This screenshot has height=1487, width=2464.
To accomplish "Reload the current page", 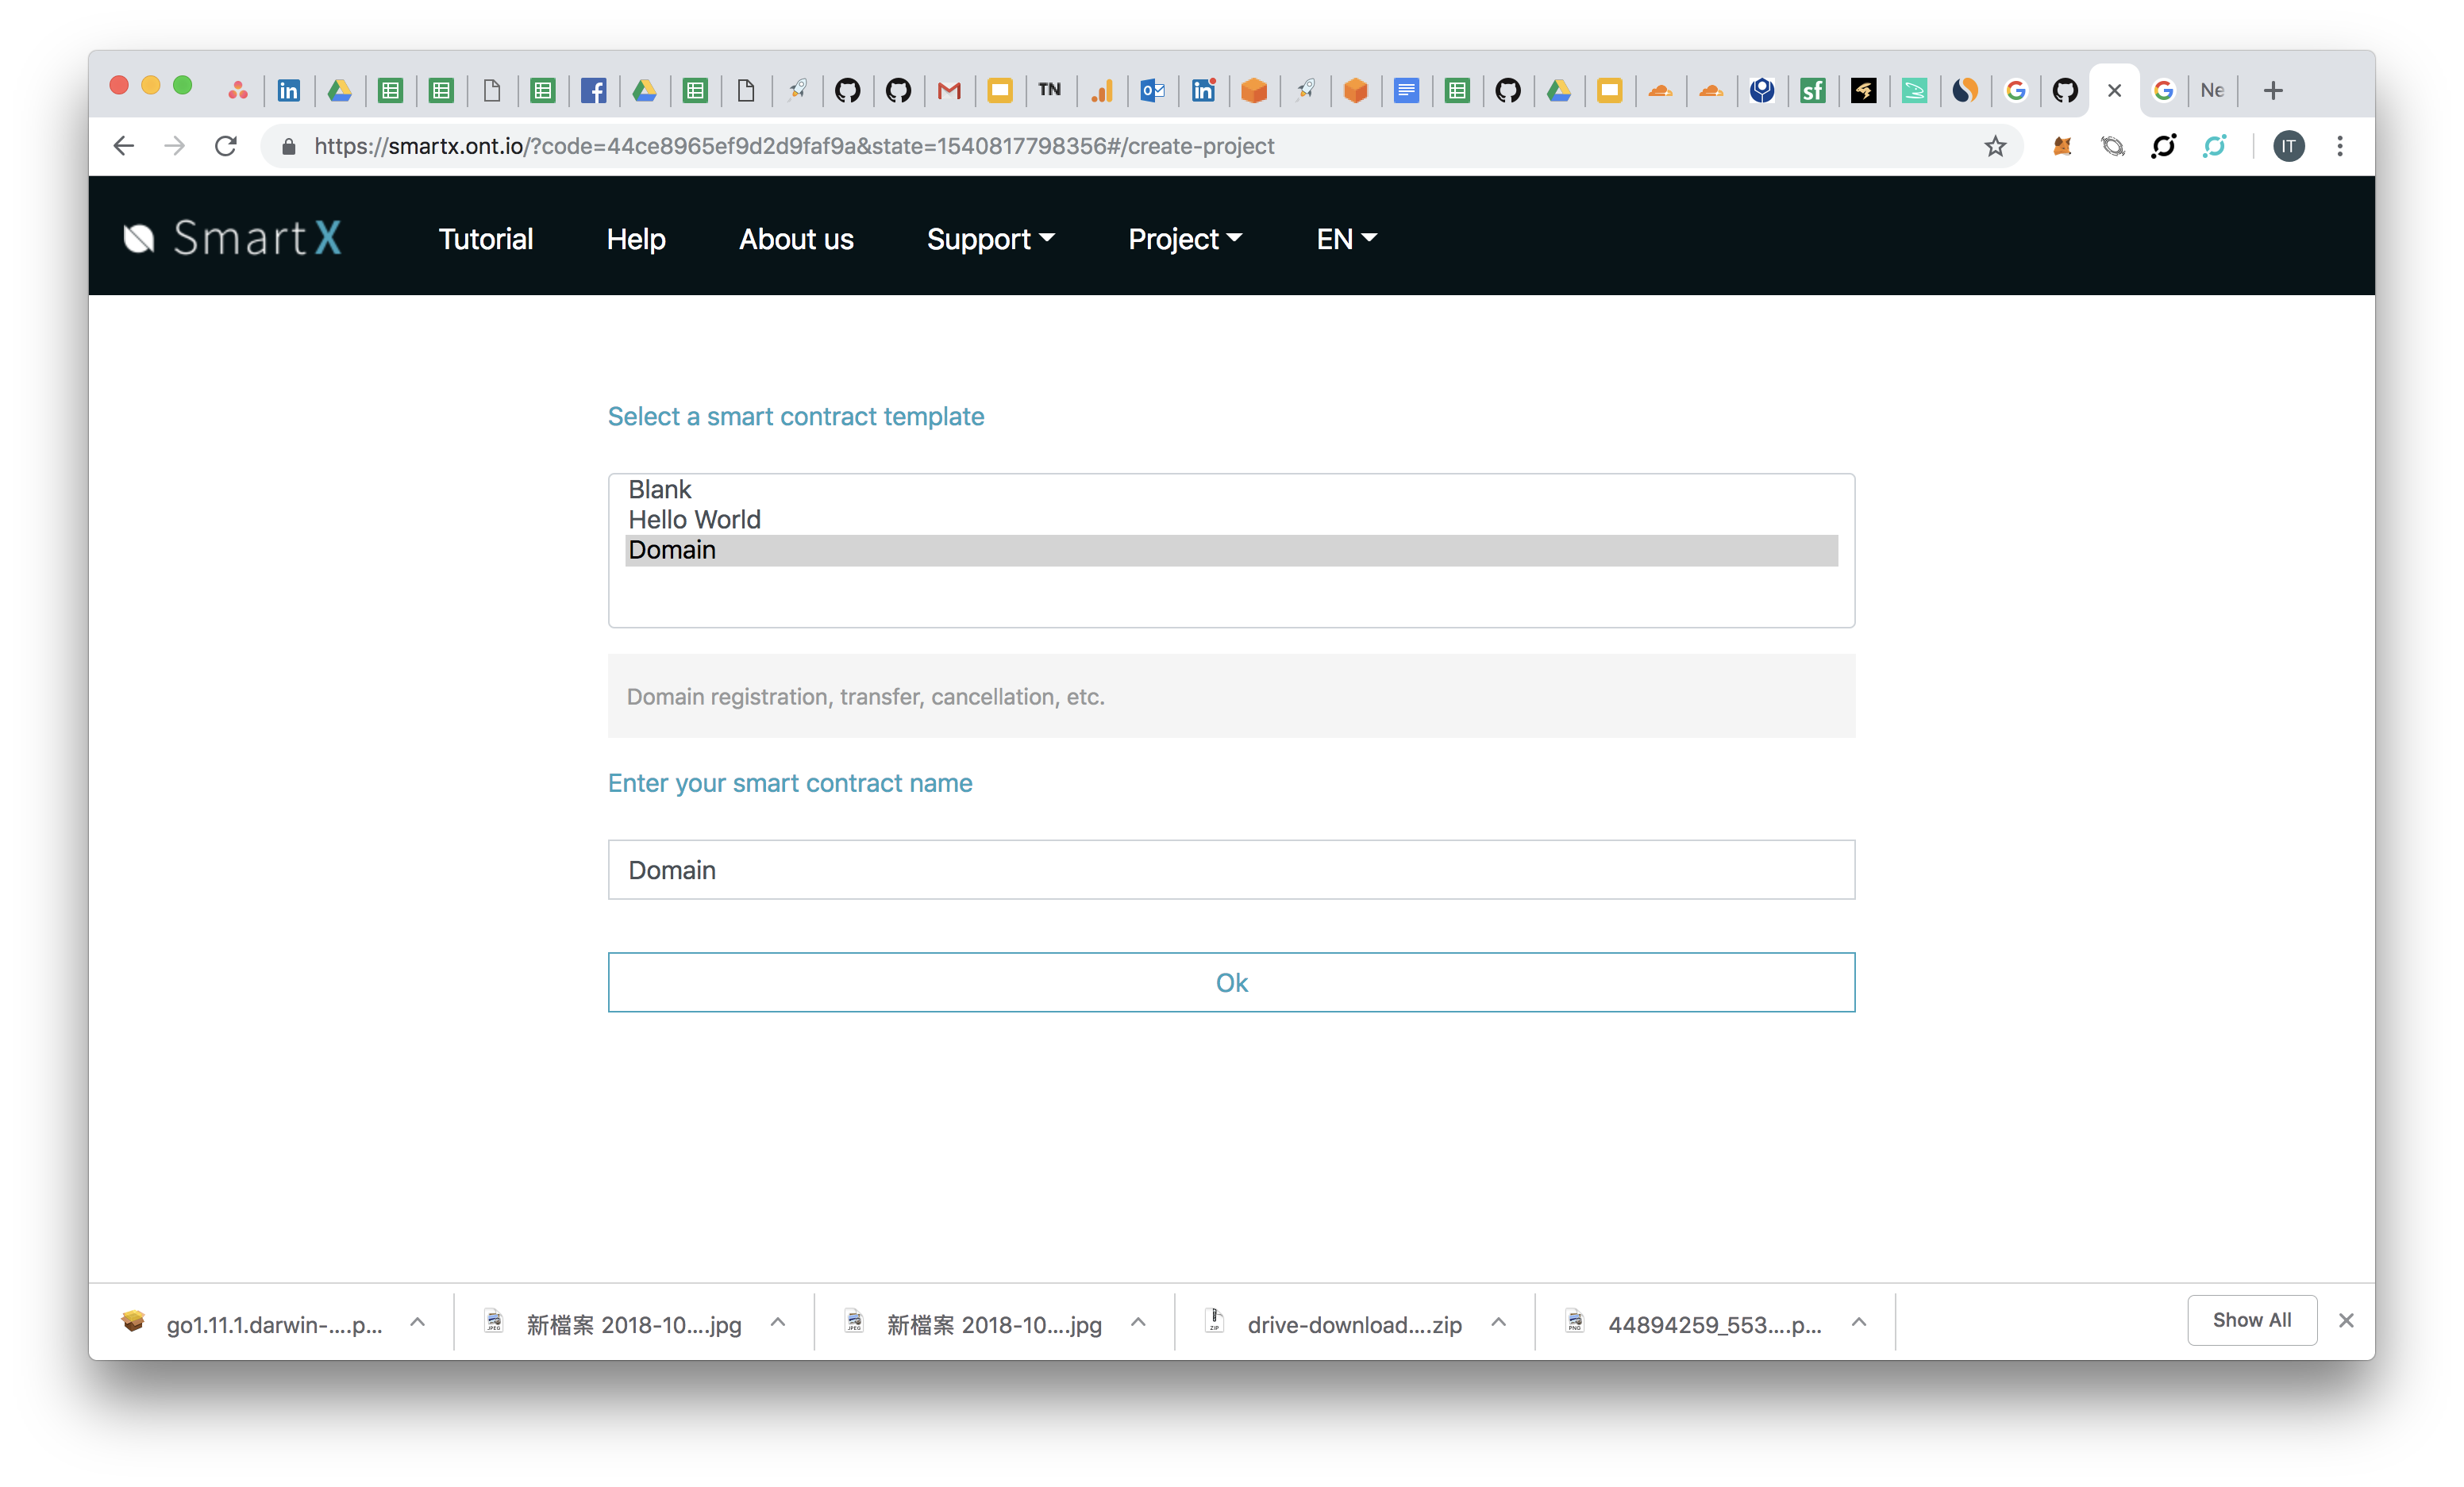I will (x=226, y=146).
